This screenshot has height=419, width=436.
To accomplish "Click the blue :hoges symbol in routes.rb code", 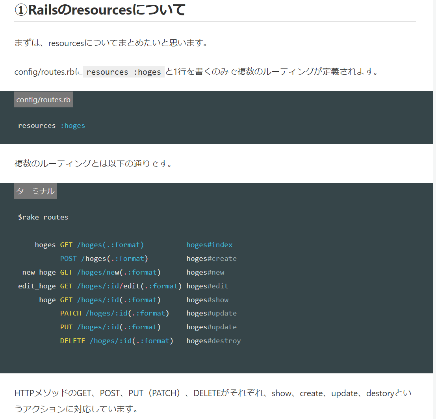I will point(72,126).
